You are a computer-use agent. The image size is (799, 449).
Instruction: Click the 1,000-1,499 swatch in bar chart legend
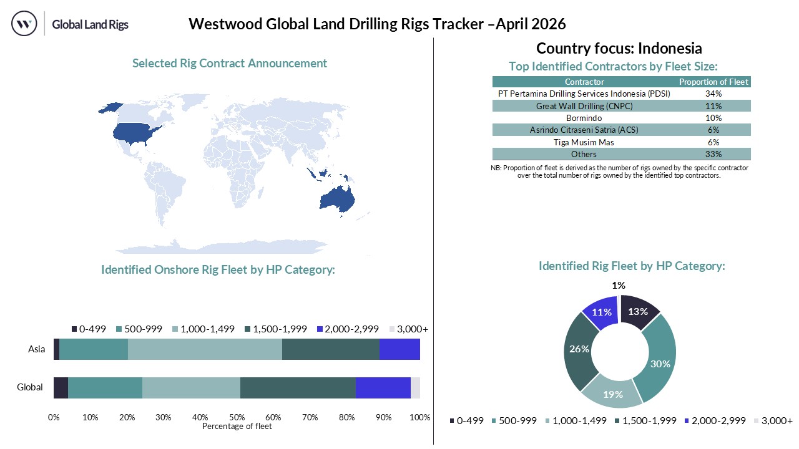point(175,329)
